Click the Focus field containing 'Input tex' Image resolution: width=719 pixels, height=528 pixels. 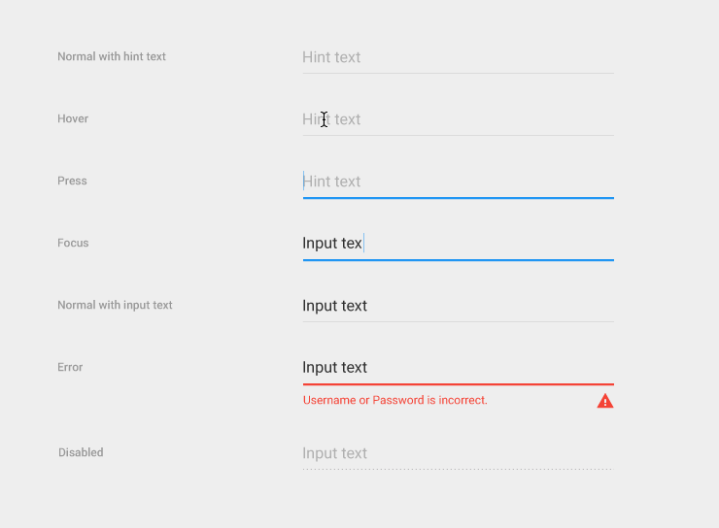point(458,244)
